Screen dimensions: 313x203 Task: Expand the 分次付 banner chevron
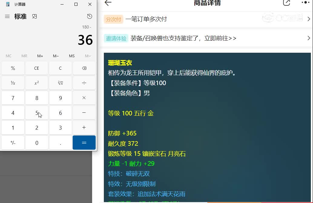[309, 19]
